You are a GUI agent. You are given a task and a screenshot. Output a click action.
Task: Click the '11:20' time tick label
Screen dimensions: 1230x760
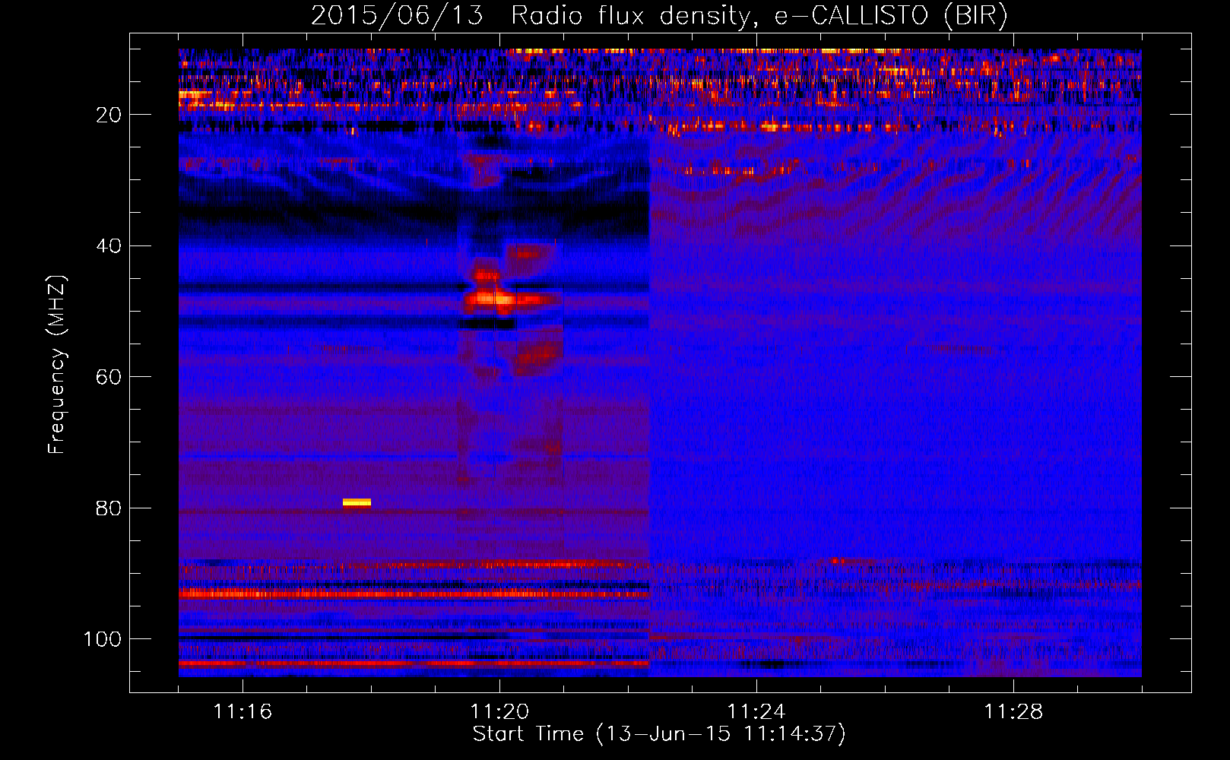499,712
